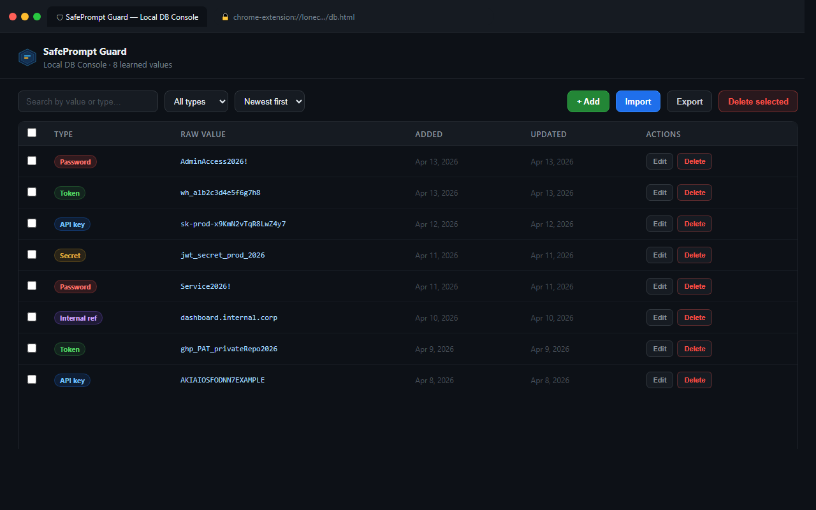Click the shield icon on browser tab
Viewport: 816px width, 510px height.
pos(60,17)
